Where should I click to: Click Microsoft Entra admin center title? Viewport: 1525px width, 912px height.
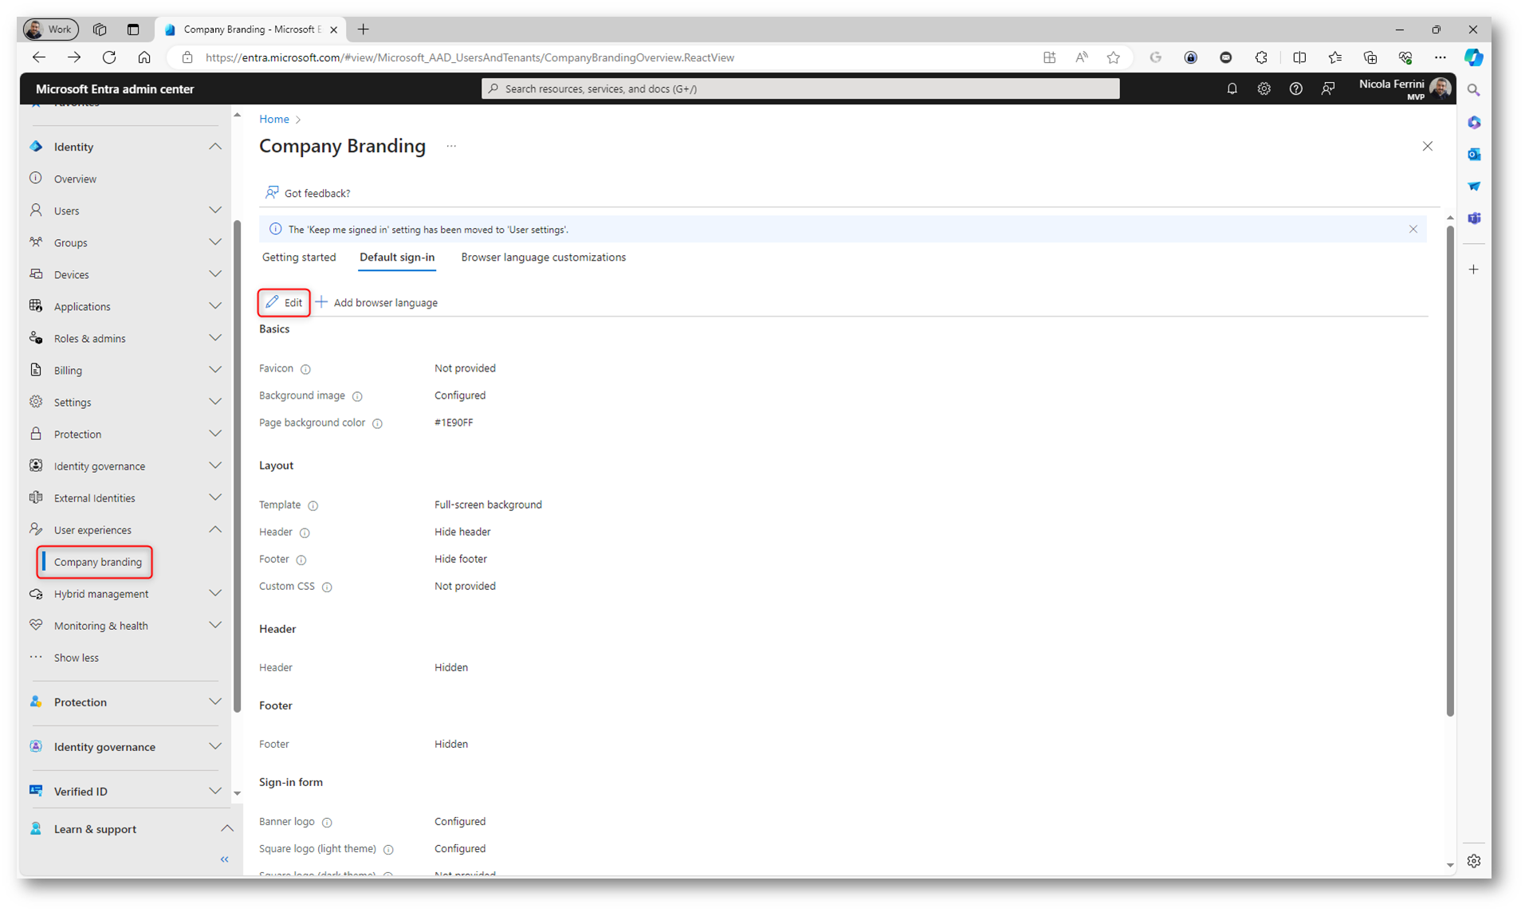115,89
